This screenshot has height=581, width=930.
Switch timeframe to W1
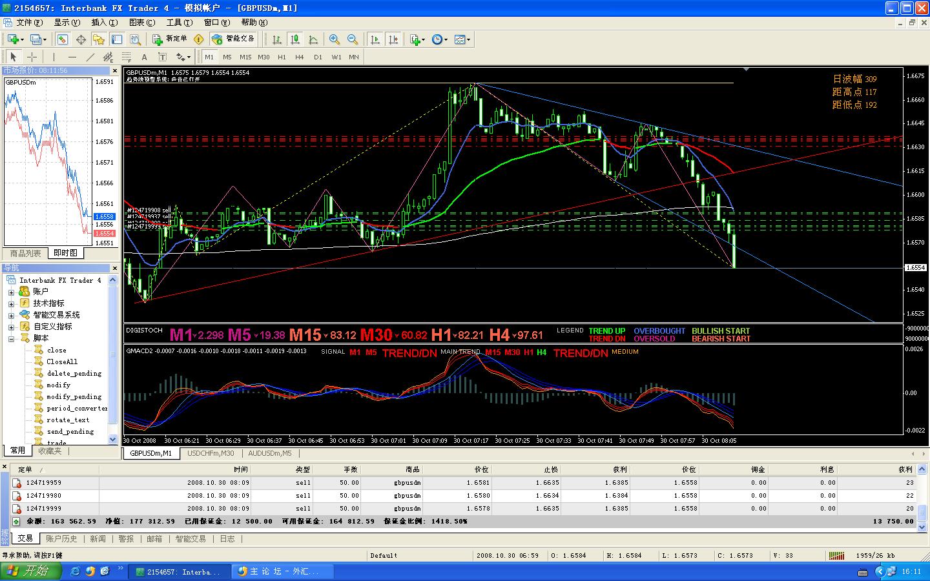tap(336, 57)
